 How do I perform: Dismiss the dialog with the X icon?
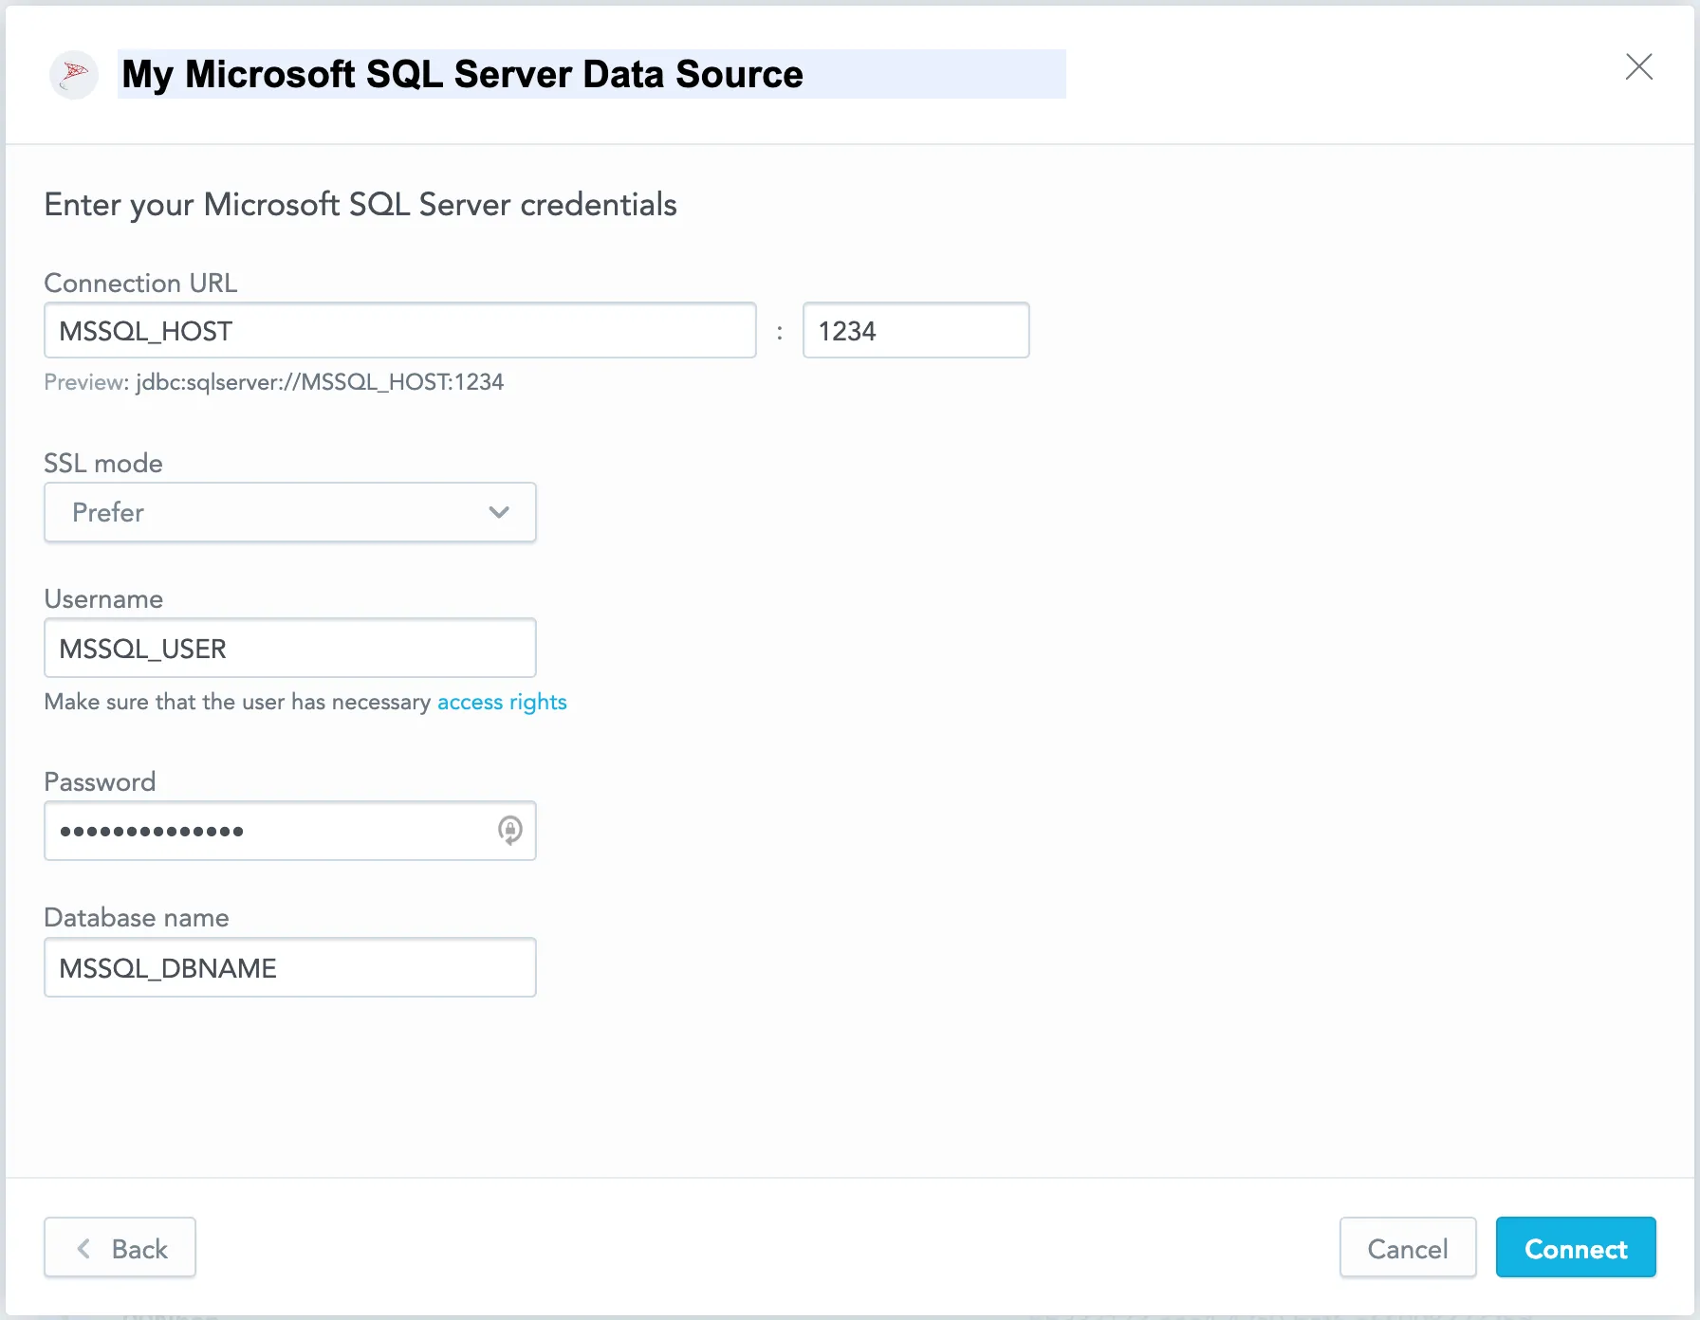pyautogui.click(x=1640, y=66)
